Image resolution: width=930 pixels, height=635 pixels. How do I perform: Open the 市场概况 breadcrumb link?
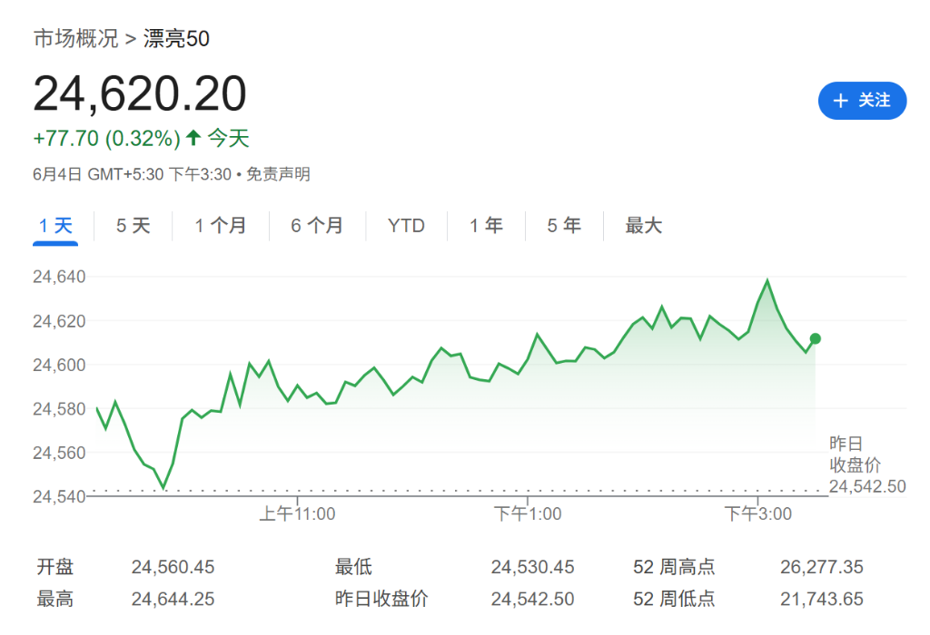[76, 38]
